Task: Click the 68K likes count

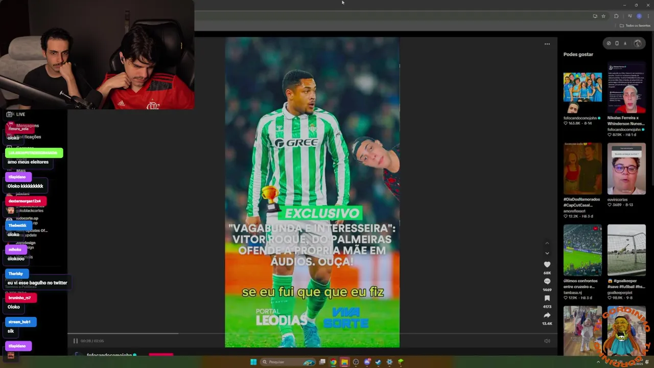Action: [x=547, y=273]
